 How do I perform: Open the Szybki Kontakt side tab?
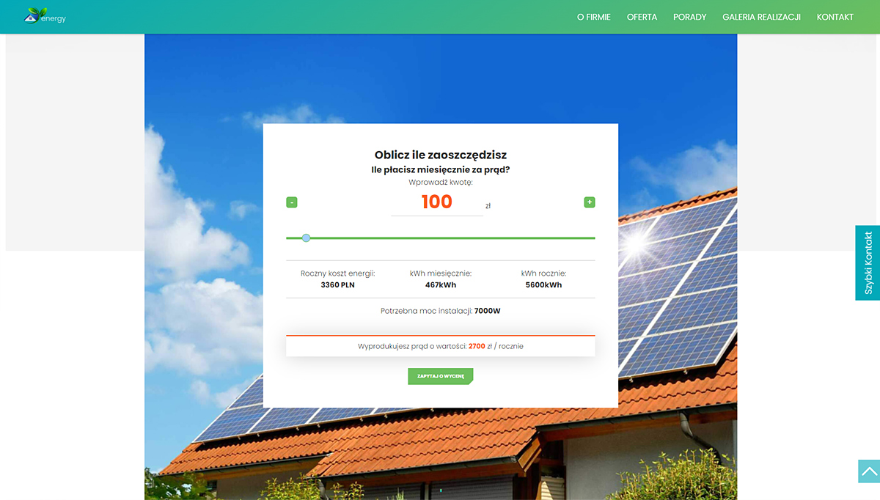868,262
